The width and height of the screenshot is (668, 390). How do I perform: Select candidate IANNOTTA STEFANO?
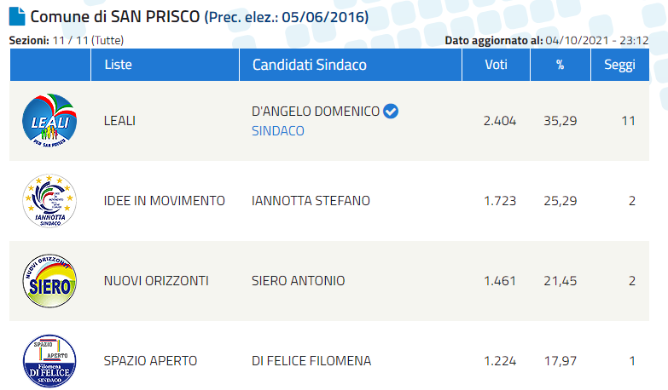[311, 201]
